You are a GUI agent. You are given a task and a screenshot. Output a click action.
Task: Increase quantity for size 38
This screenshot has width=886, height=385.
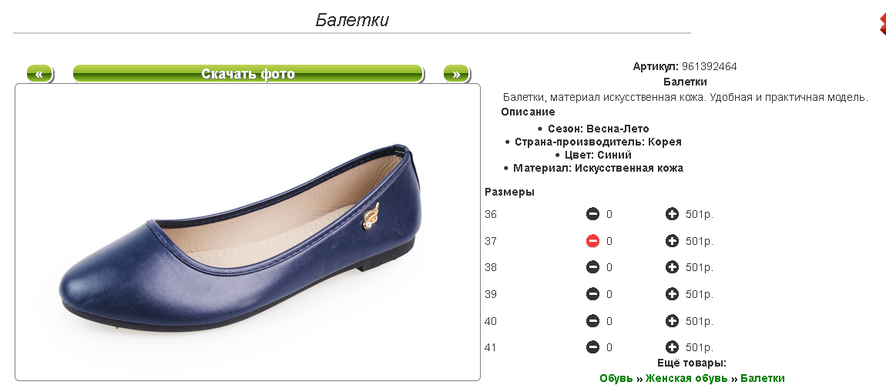[x=672, y=267]
